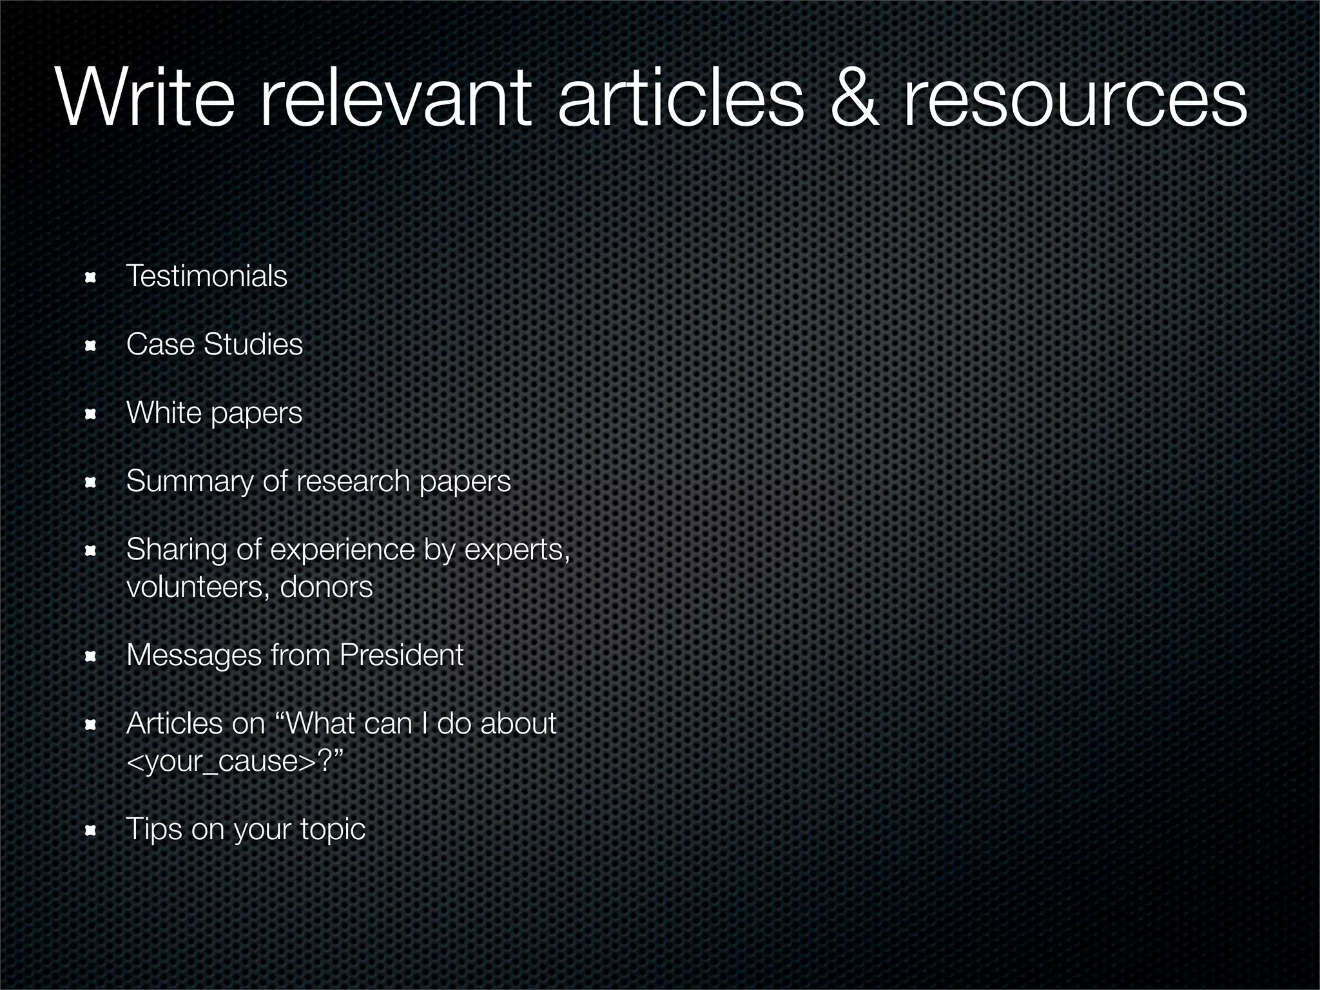Click the bullet marker beside 'White papers'

point(91,415)
